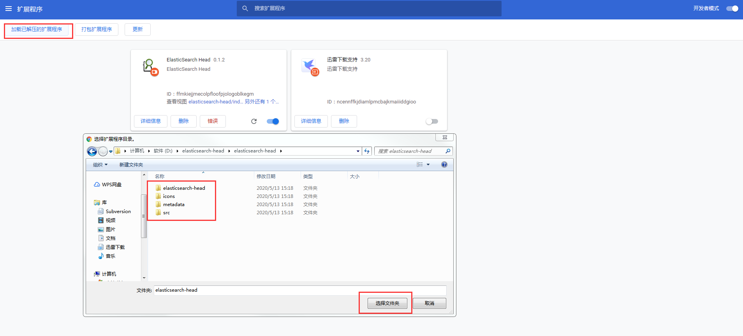743x336 pixels.
Task: Open the view options dropdown arrow
Action: (x=428, y=164)
